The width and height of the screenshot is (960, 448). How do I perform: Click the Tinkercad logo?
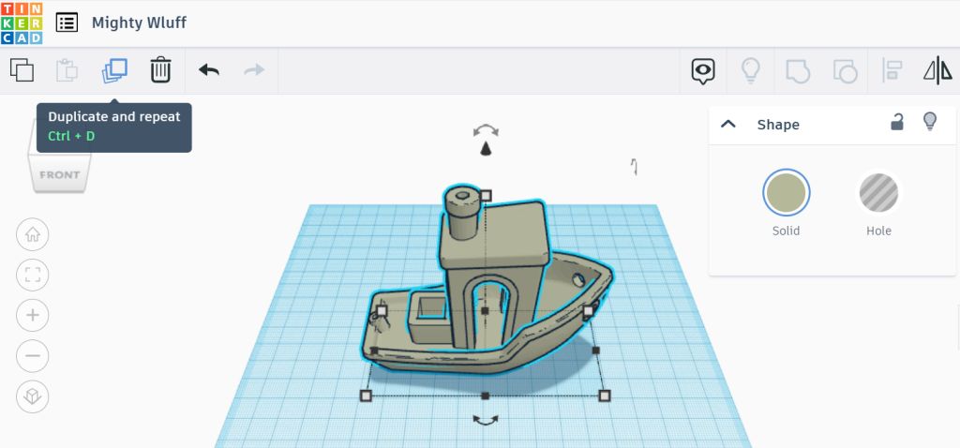(x=22, y=22)
